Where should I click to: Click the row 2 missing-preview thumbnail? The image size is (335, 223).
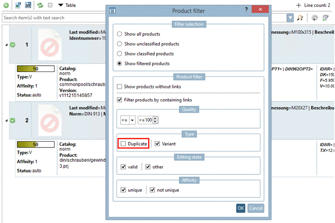tap(50, 120)
